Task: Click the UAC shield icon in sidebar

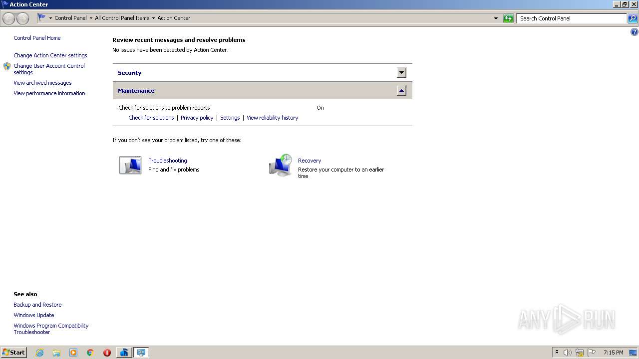Action: coord(7,66)
